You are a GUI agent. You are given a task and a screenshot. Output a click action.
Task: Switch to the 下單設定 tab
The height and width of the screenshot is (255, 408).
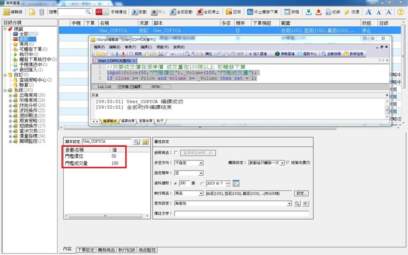(86, 250)
